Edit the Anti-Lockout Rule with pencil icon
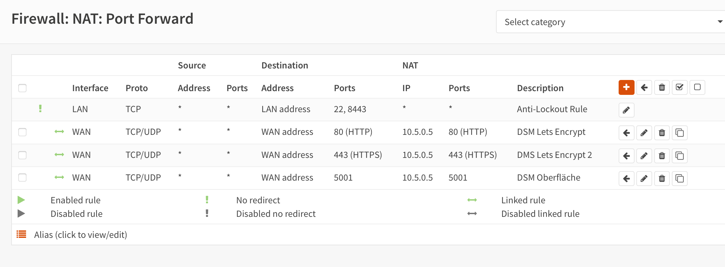The width and height of the screenshot is (725, 267). click(626, 110)
